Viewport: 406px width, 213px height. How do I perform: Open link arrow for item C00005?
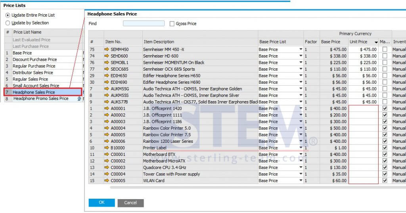(x=107, y=180)
